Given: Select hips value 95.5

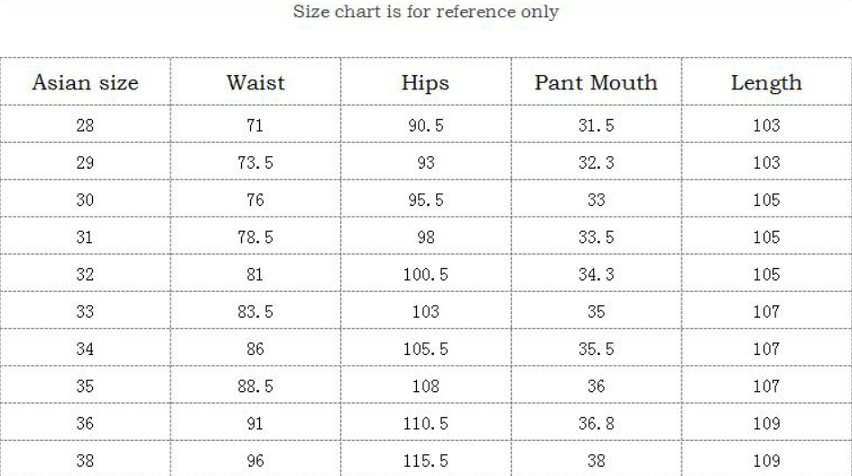Looking at the screenshot, I should (425, 200).
